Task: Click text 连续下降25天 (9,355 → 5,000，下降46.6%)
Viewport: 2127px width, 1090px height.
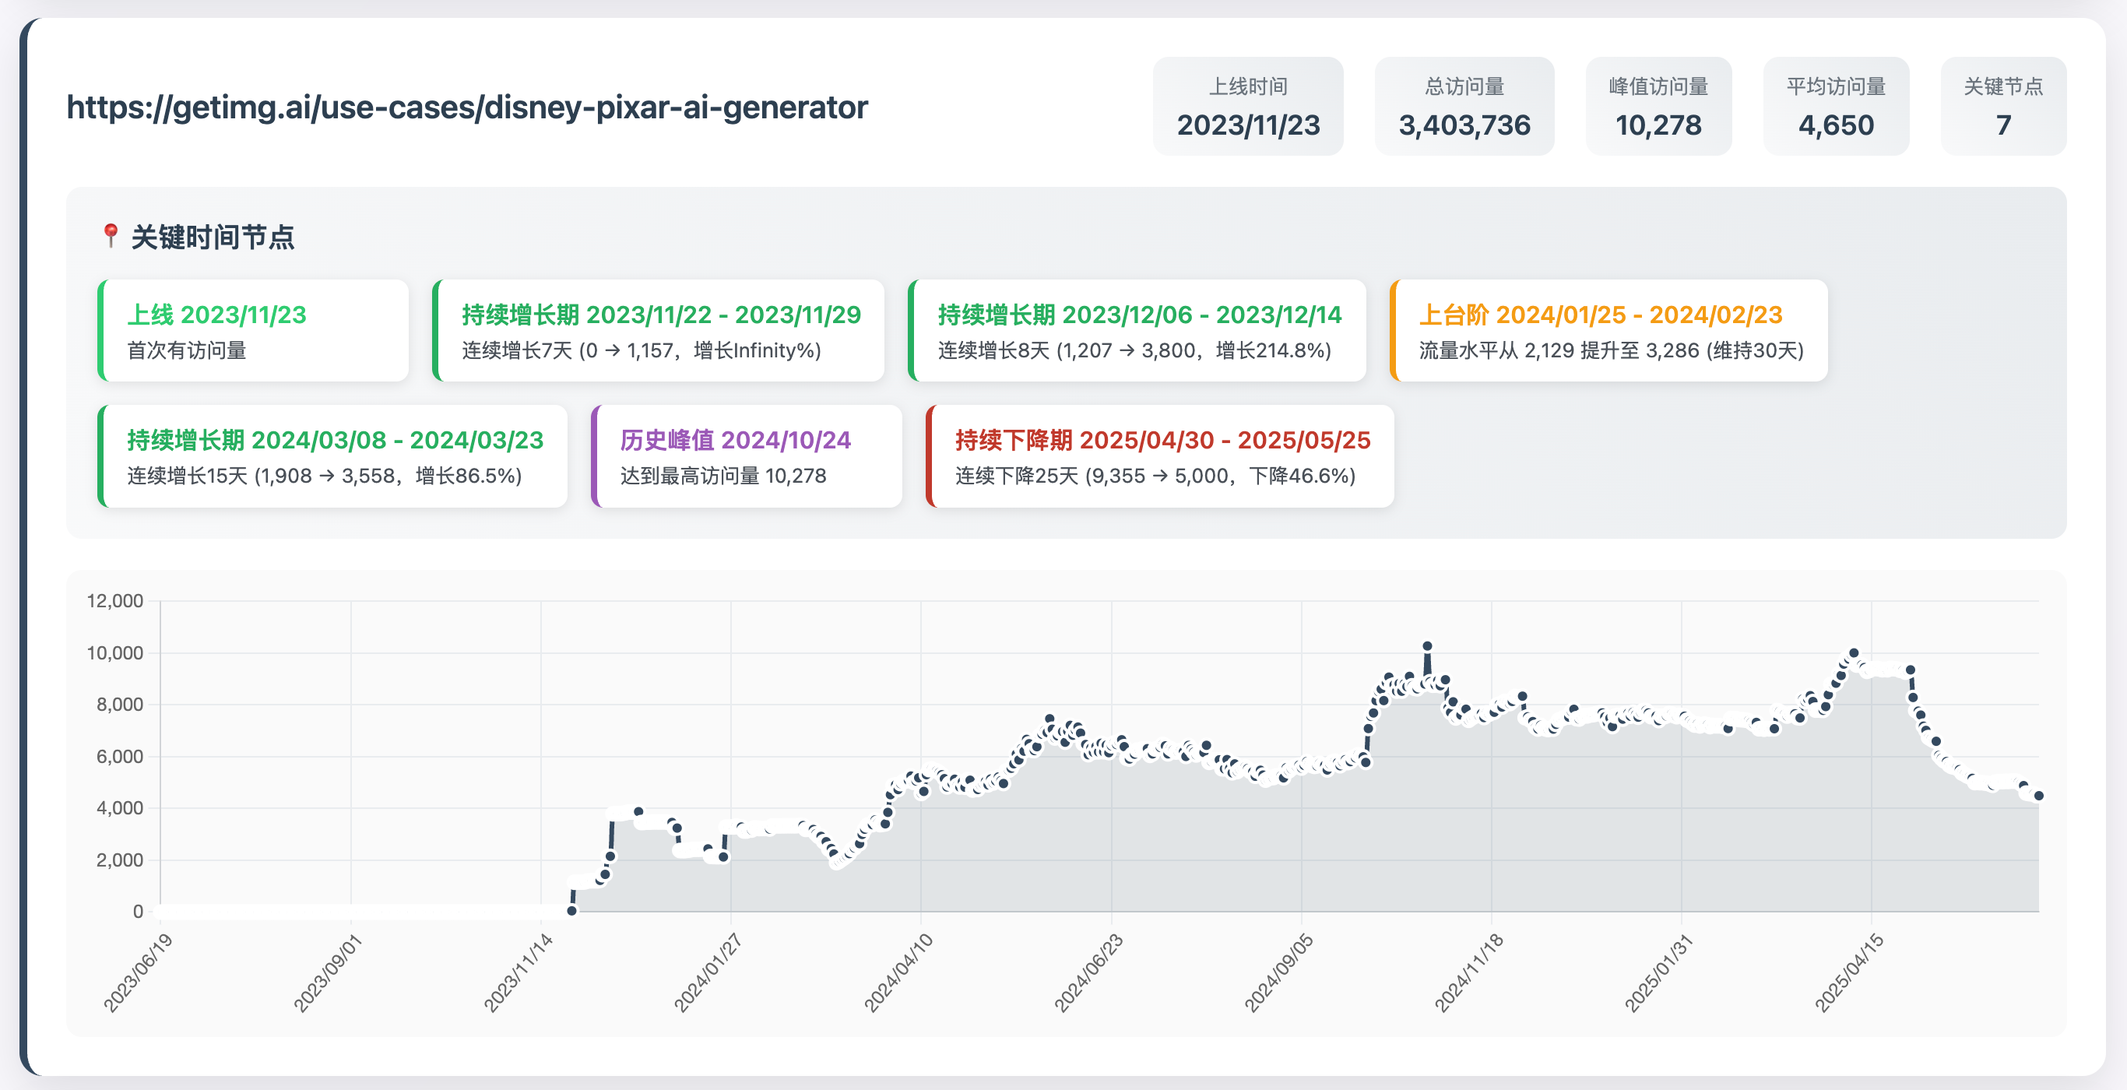Action: click(x=1155, y=476)
